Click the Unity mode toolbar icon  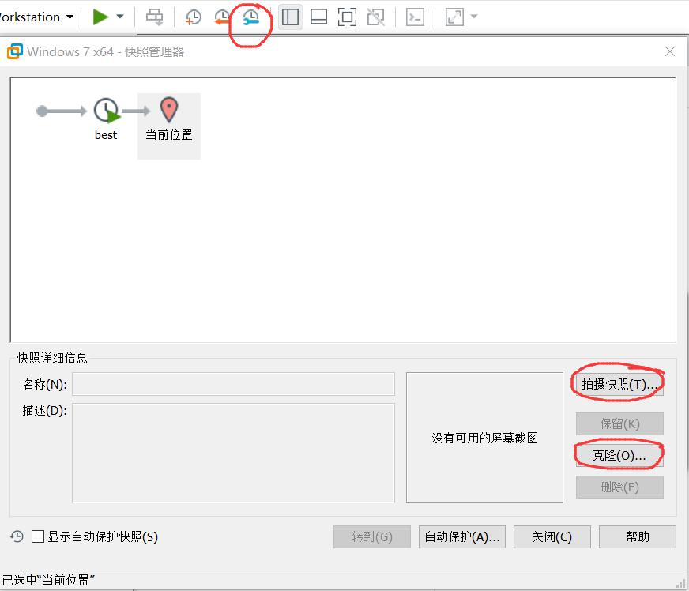[x=375, y=17]
